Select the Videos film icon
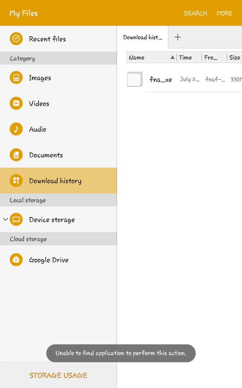The height and width of the screenshot is (388, 242). 16,104
